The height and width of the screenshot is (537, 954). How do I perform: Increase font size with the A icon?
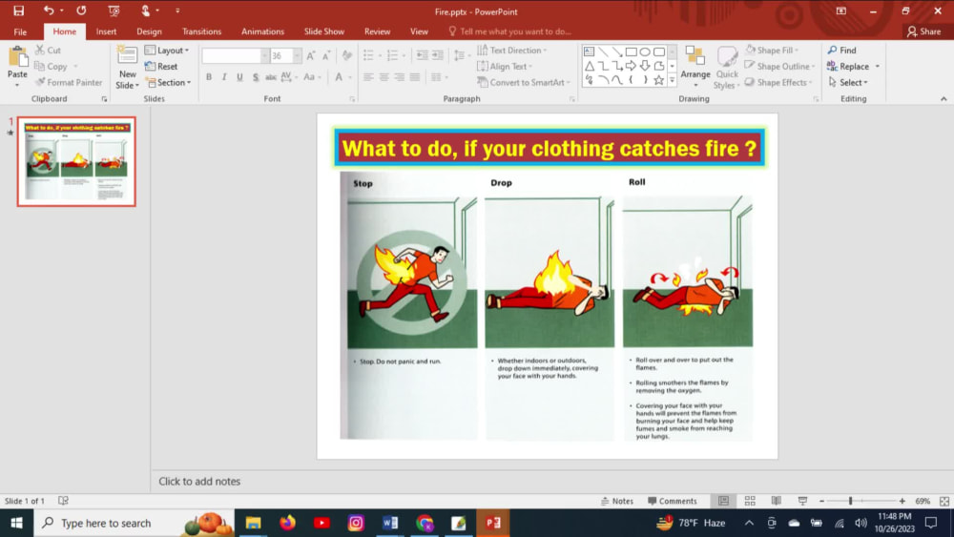[310, 56]
